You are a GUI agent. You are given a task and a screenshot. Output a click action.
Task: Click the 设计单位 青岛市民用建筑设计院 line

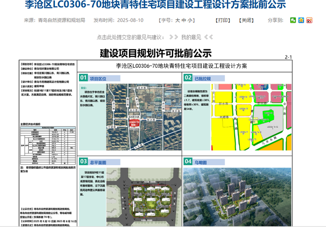tap(45, 82)
